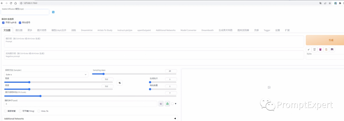
Task: Open the 模型(ckpt)合并 tab
Action: tap(59, 30)
